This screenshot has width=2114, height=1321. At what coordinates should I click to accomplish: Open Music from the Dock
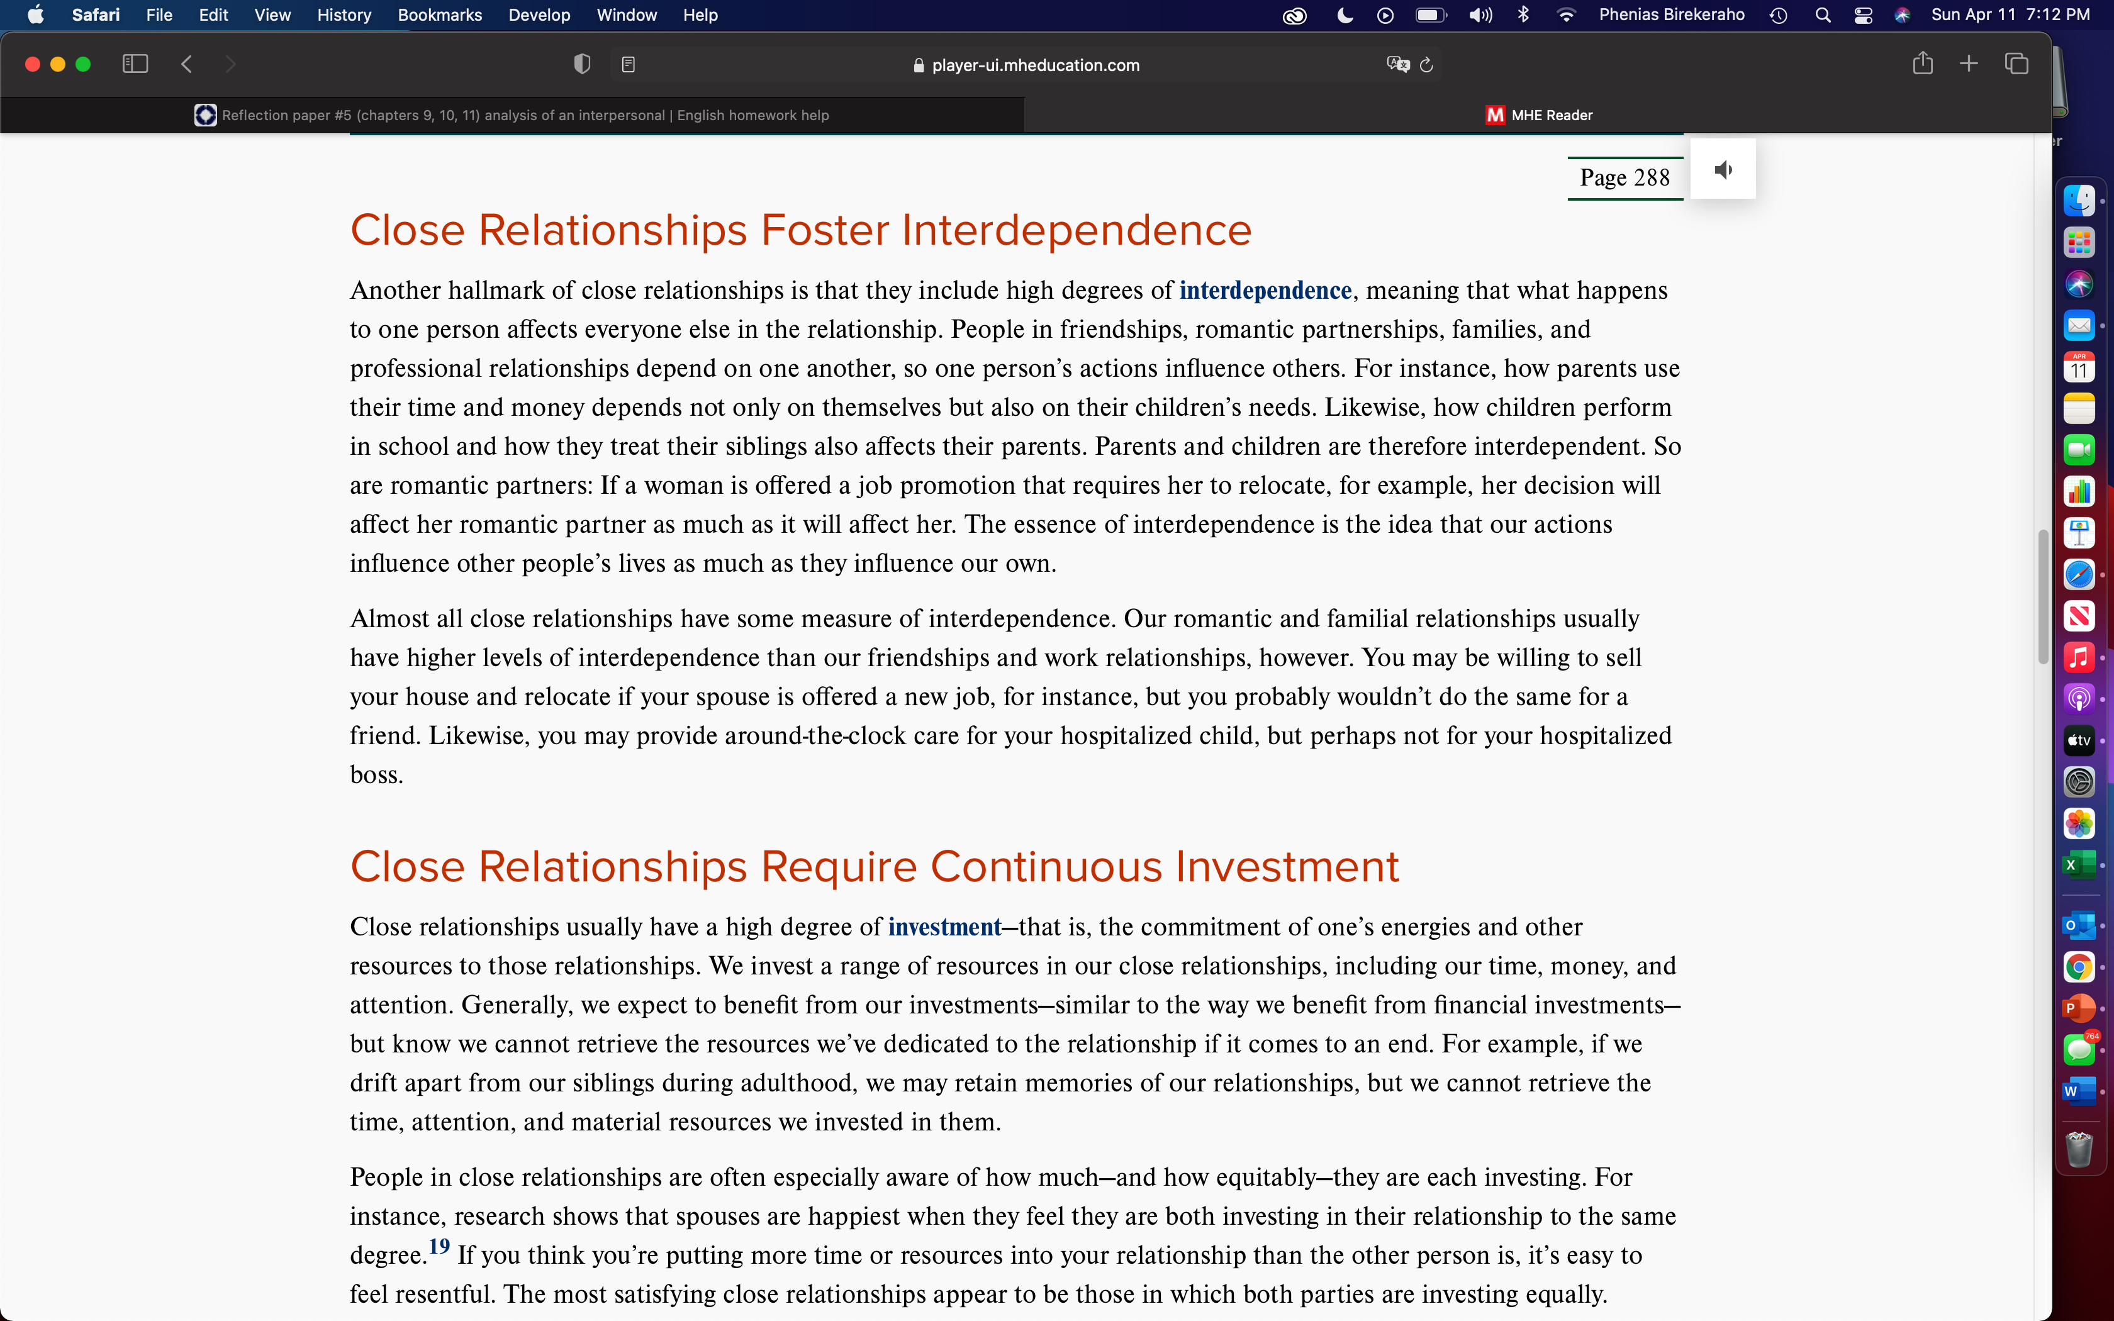[2079, 658]
